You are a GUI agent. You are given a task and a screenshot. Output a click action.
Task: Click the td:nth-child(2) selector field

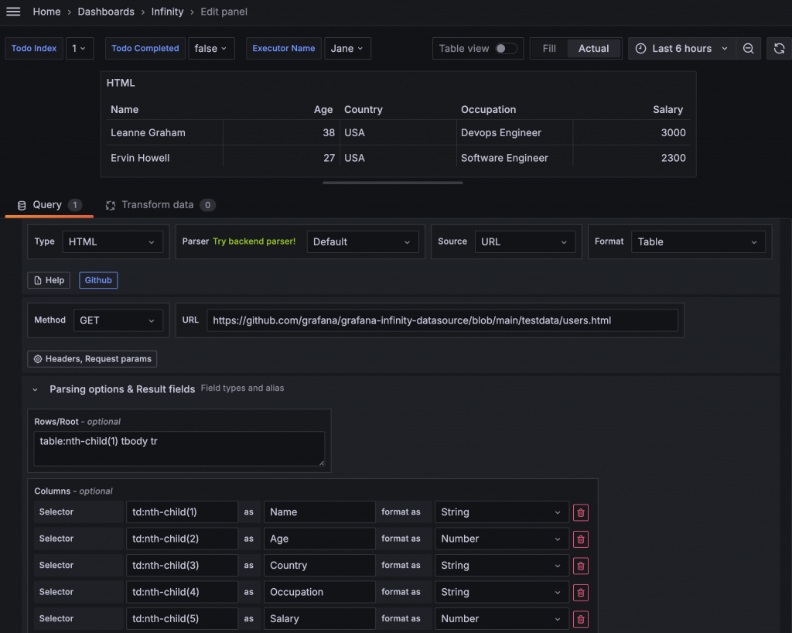(182, 539)
